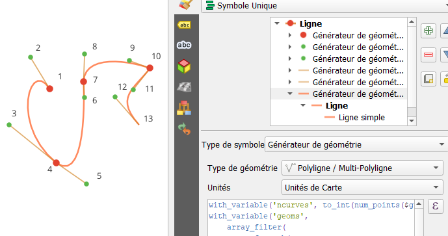Select the Ligne simple layer row

[362, 117]
